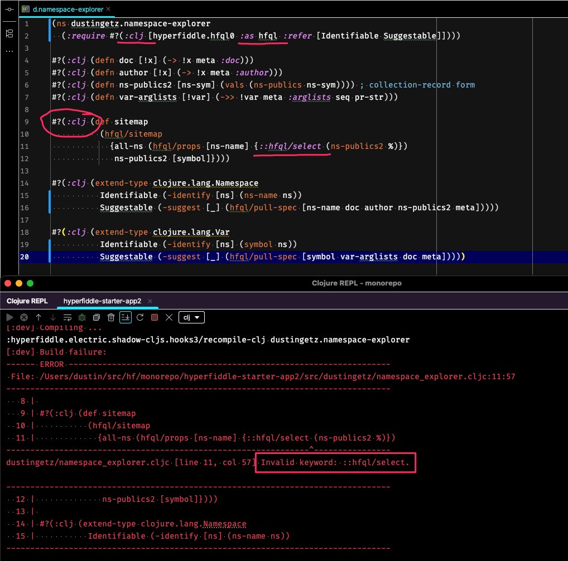568x561 pixels.
Task: Go to next history item arrow
Action: [53, 317]
